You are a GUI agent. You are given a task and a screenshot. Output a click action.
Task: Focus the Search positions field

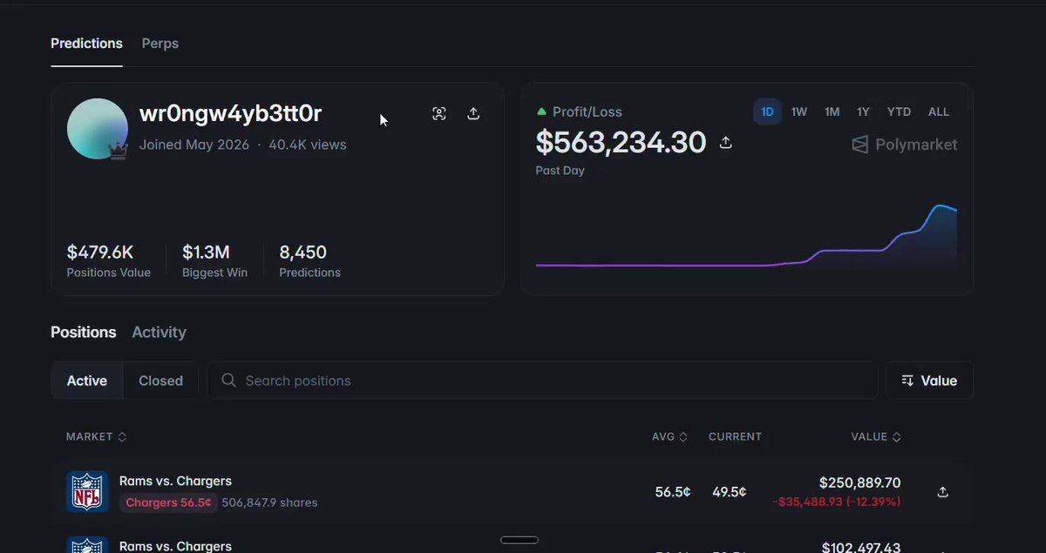[x=542, y=381]
